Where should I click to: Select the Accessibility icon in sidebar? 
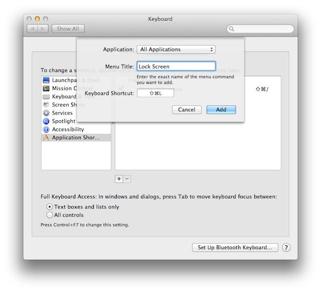46,129
